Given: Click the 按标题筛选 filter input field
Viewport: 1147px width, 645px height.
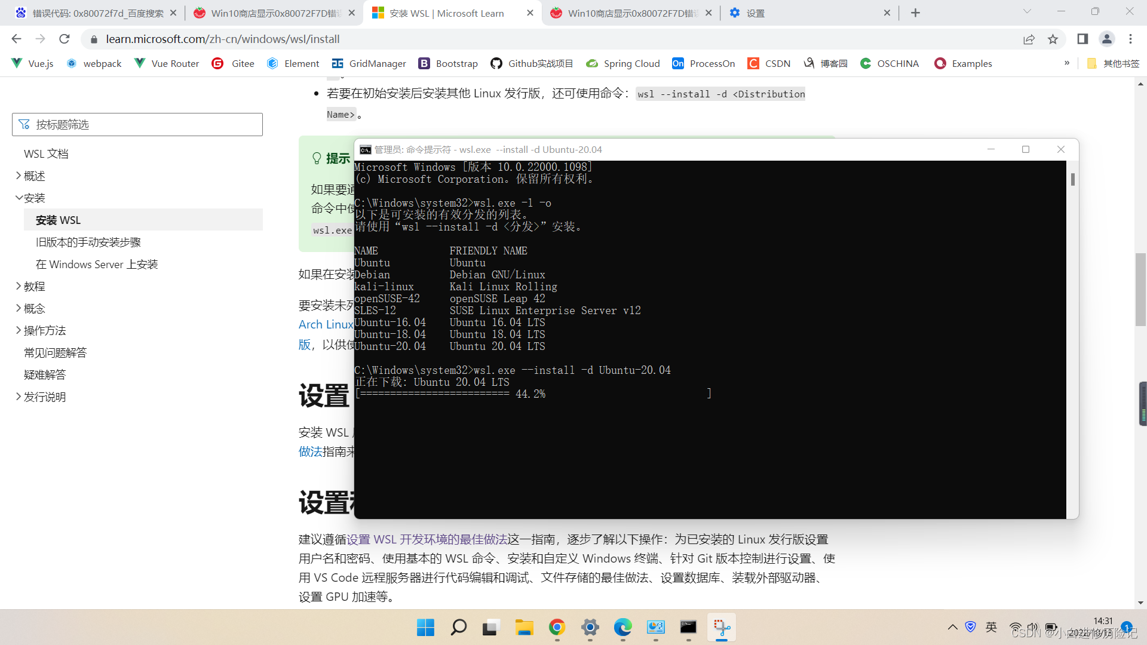Looking at the screenshot, I should [137, 124].
